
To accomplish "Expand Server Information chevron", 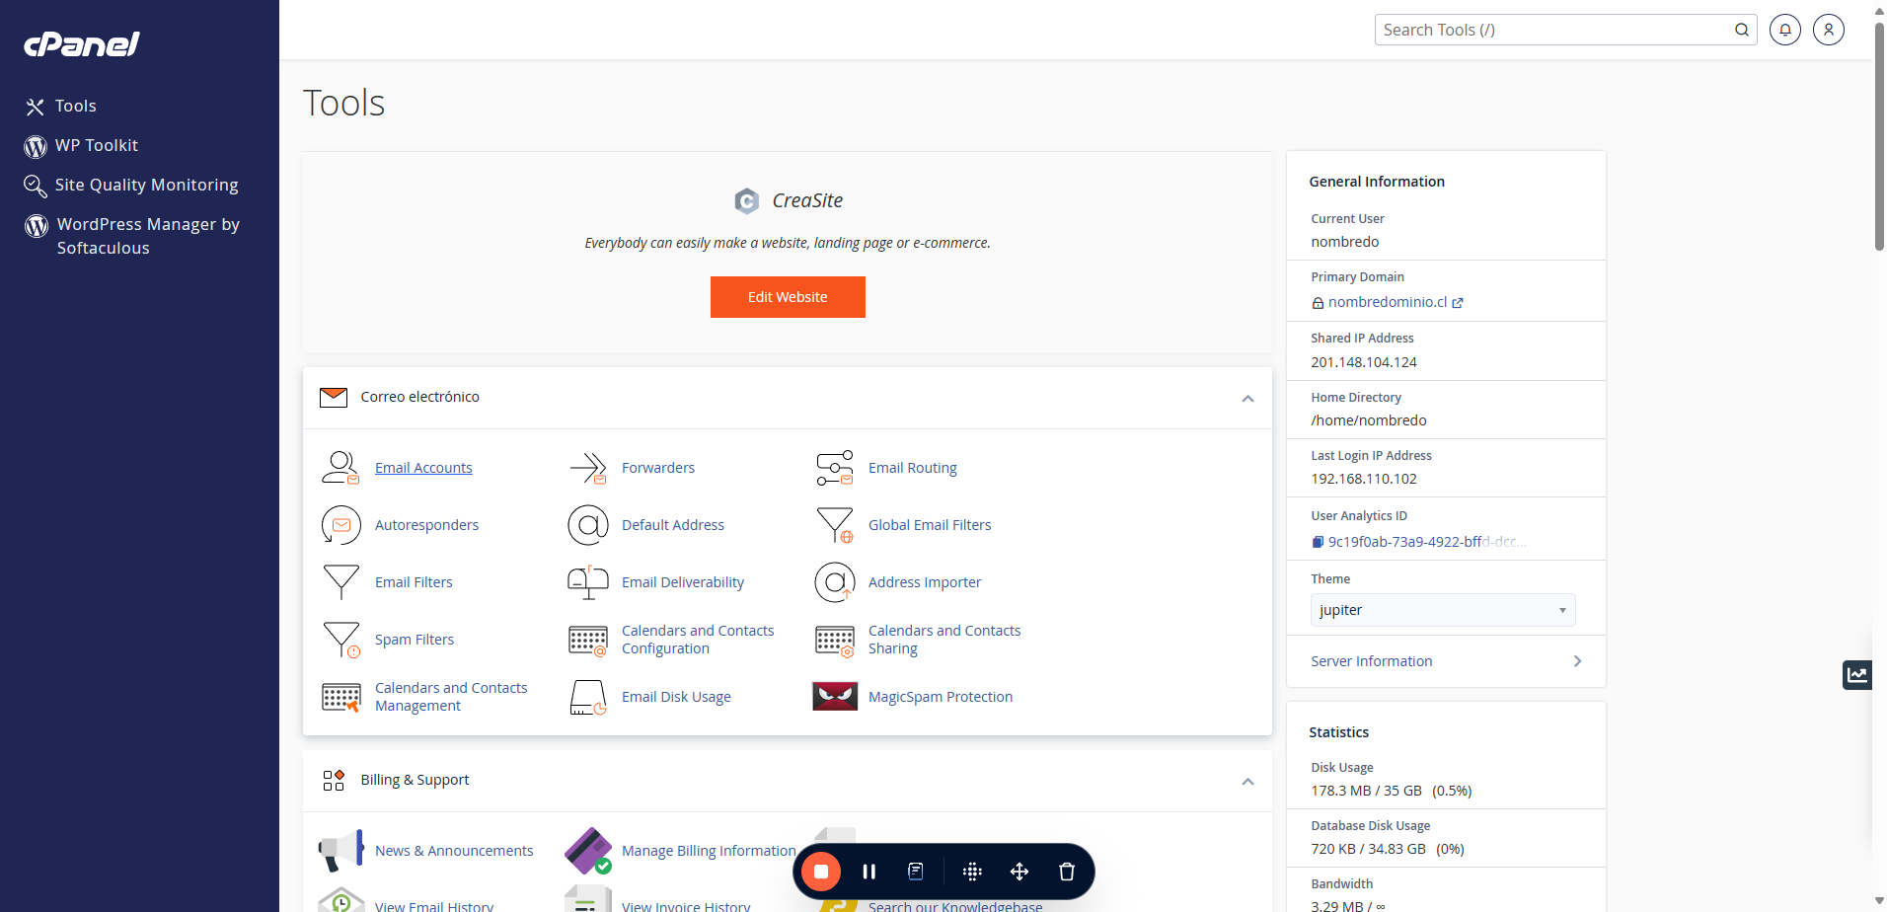I will (1577, 661).
